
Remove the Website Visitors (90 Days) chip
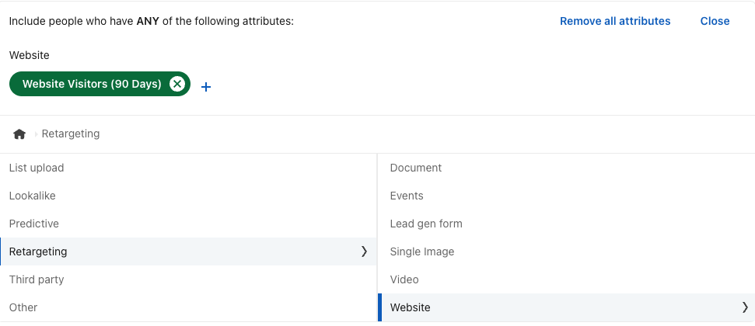point(177,84)
